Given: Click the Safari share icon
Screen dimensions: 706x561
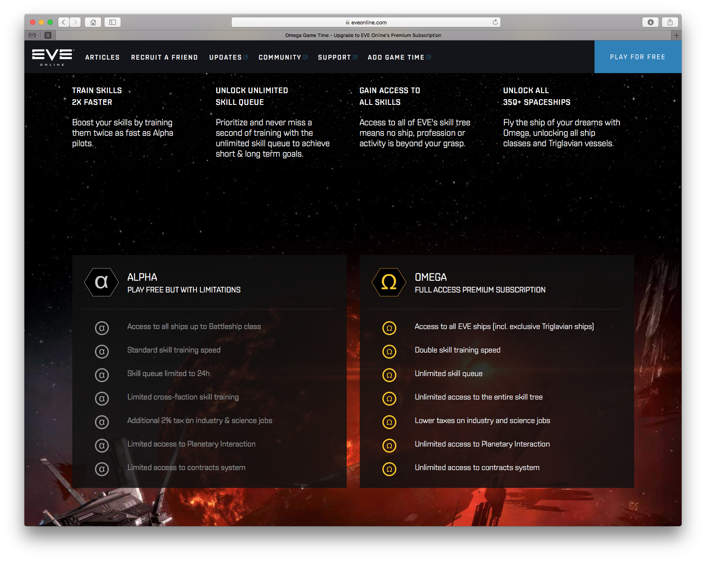Looking at the screenshot, I should coord(670,22).
